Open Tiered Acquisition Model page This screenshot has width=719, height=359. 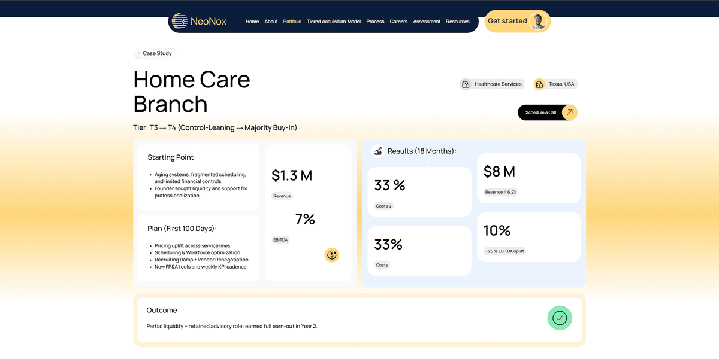[334, 22]
